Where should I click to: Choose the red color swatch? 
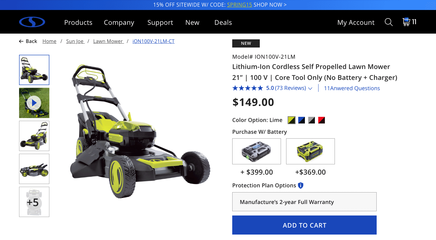322,120
